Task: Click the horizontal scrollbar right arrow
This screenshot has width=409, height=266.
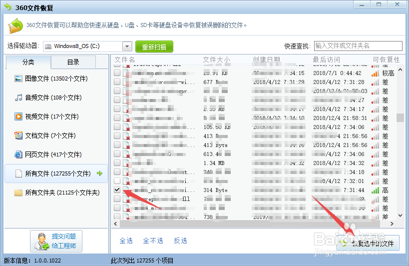Action: 392,223
